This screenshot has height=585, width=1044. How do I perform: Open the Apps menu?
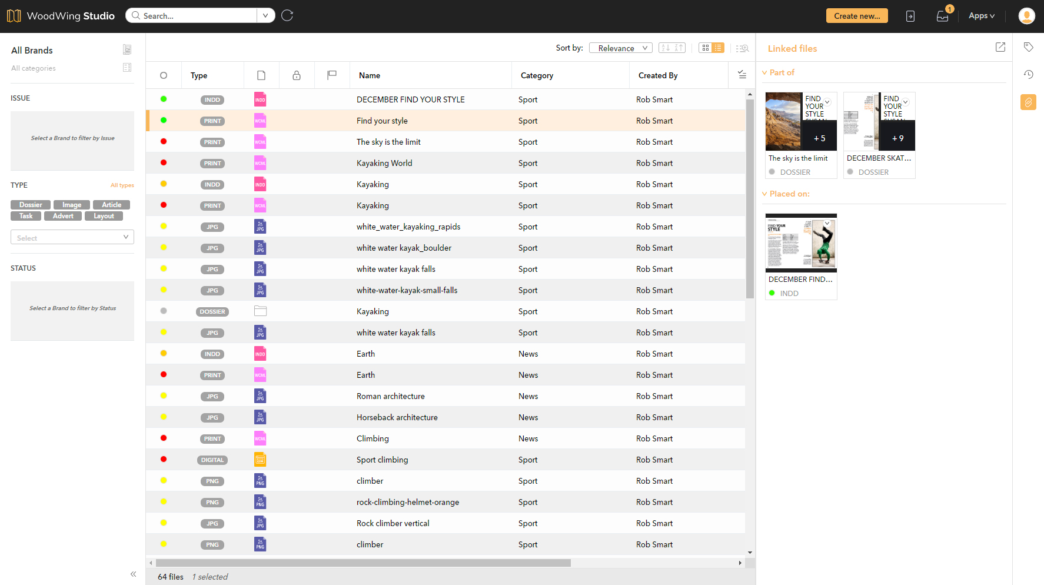[x=981, y=16]
